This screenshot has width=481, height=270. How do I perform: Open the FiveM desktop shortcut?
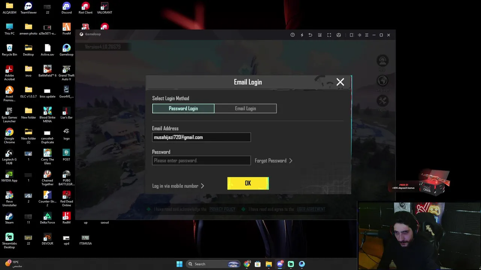[67, 29]
